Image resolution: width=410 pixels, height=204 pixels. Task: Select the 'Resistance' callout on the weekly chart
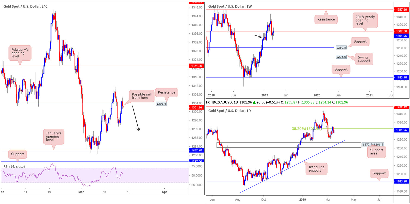point(326,19)
